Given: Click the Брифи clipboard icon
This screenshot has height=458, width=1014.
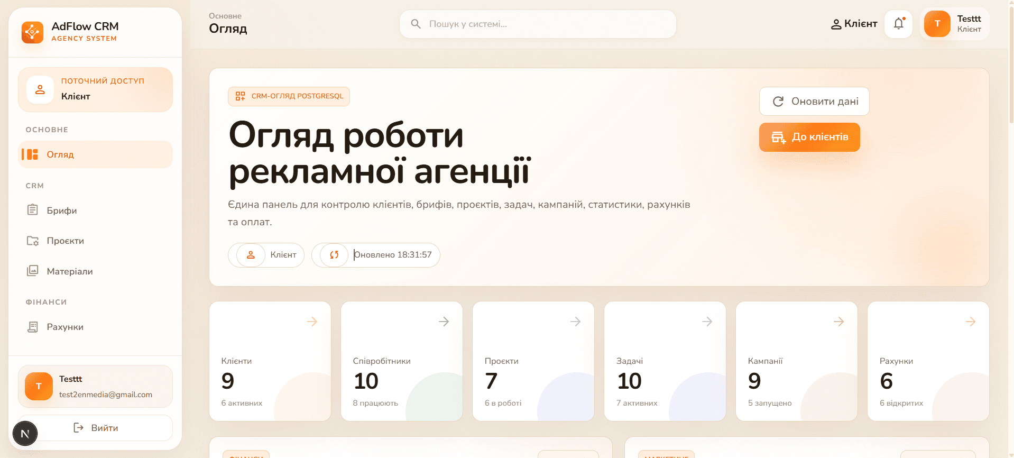Looking at the screenshot, I should point(33,210).
